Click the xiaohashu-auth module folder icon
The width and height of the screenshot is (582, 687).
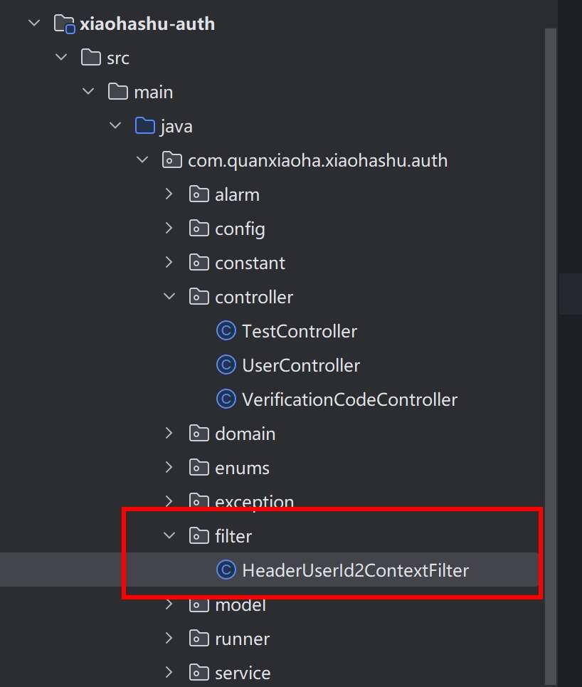click(64, 24)
